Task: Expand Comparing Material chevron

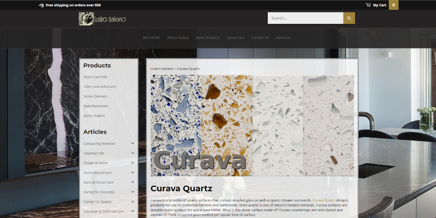Action: 133,143
